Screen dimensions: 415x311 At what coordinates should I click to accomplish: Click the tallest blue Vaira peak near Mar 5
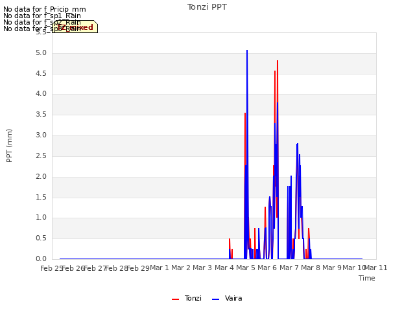247,51
